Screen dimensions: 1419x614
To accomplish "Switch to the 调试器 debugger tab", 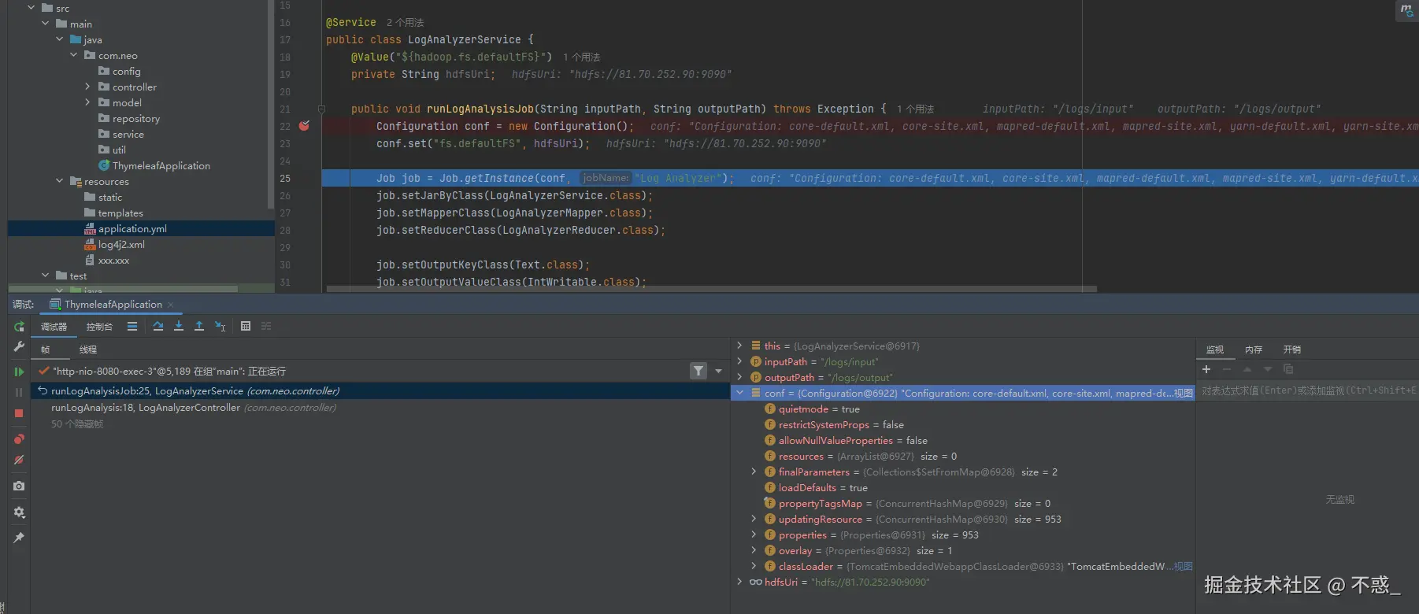I will click(x=54, y=327).
